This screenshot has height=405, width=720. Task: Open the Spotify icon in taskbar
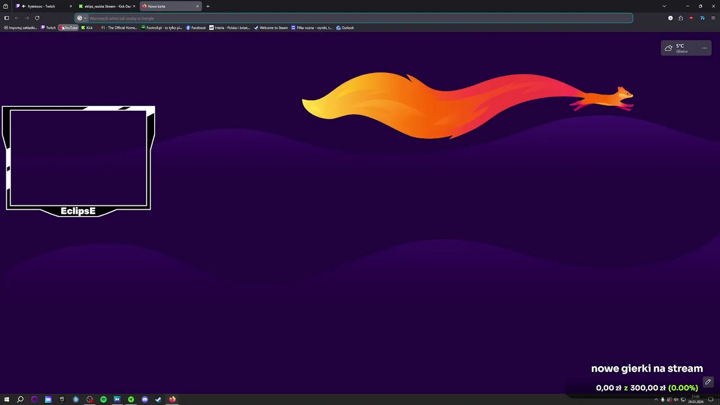coord(103,399)
